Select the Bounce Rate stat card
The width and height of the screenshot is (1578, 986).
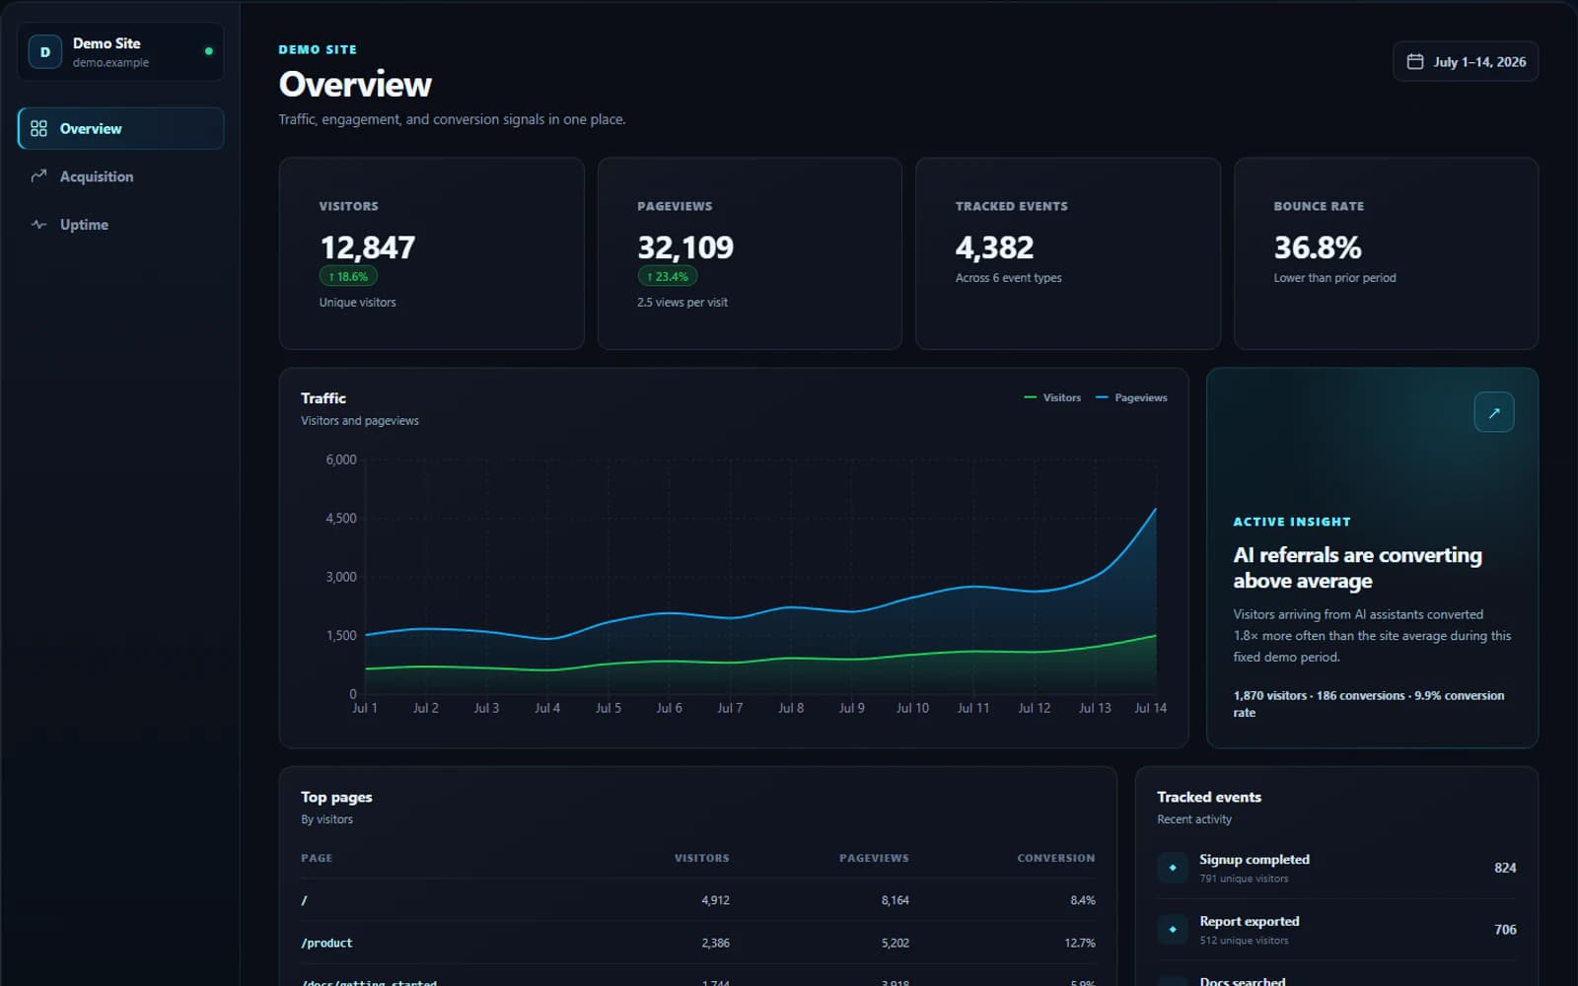click(x=1386, y=253)
